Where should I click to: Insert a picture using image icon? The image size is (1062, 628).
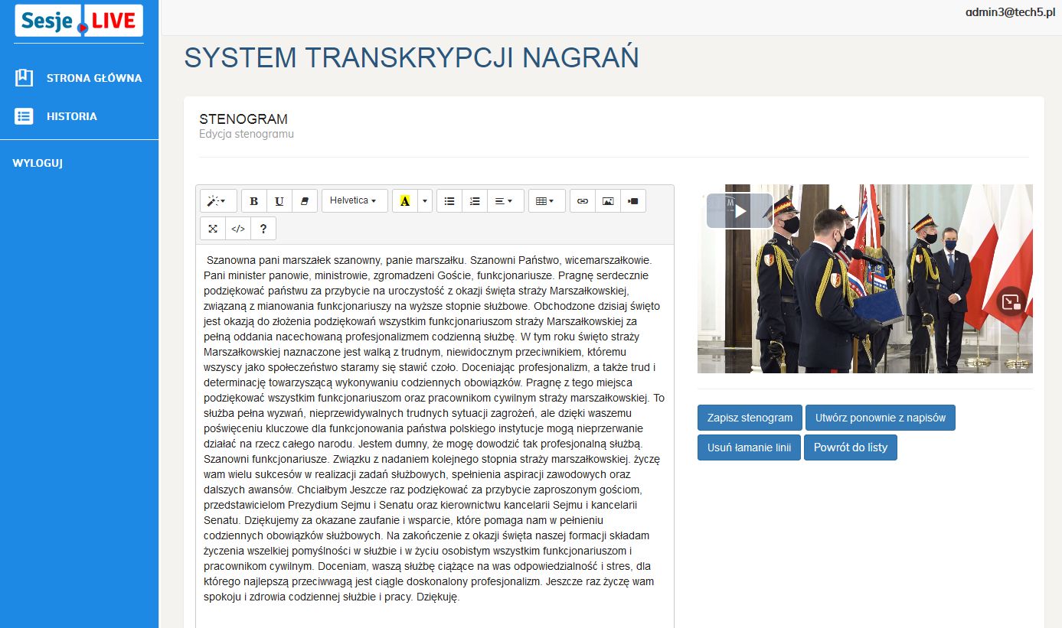coord(608,201)
